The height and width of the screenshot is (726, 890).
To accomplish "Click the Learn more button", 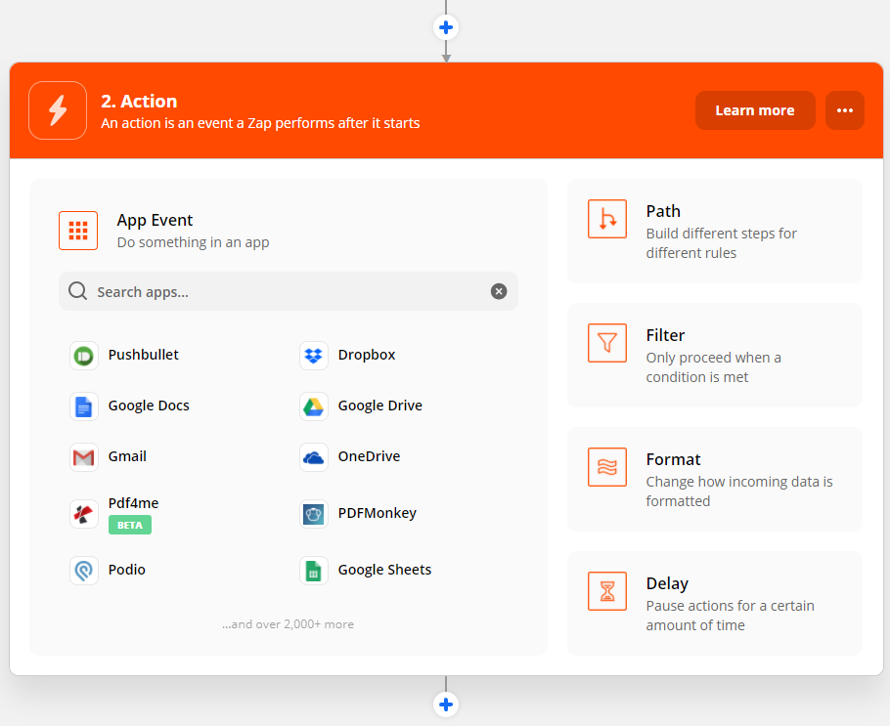I will pyautogui.click(x=754, y=110).
